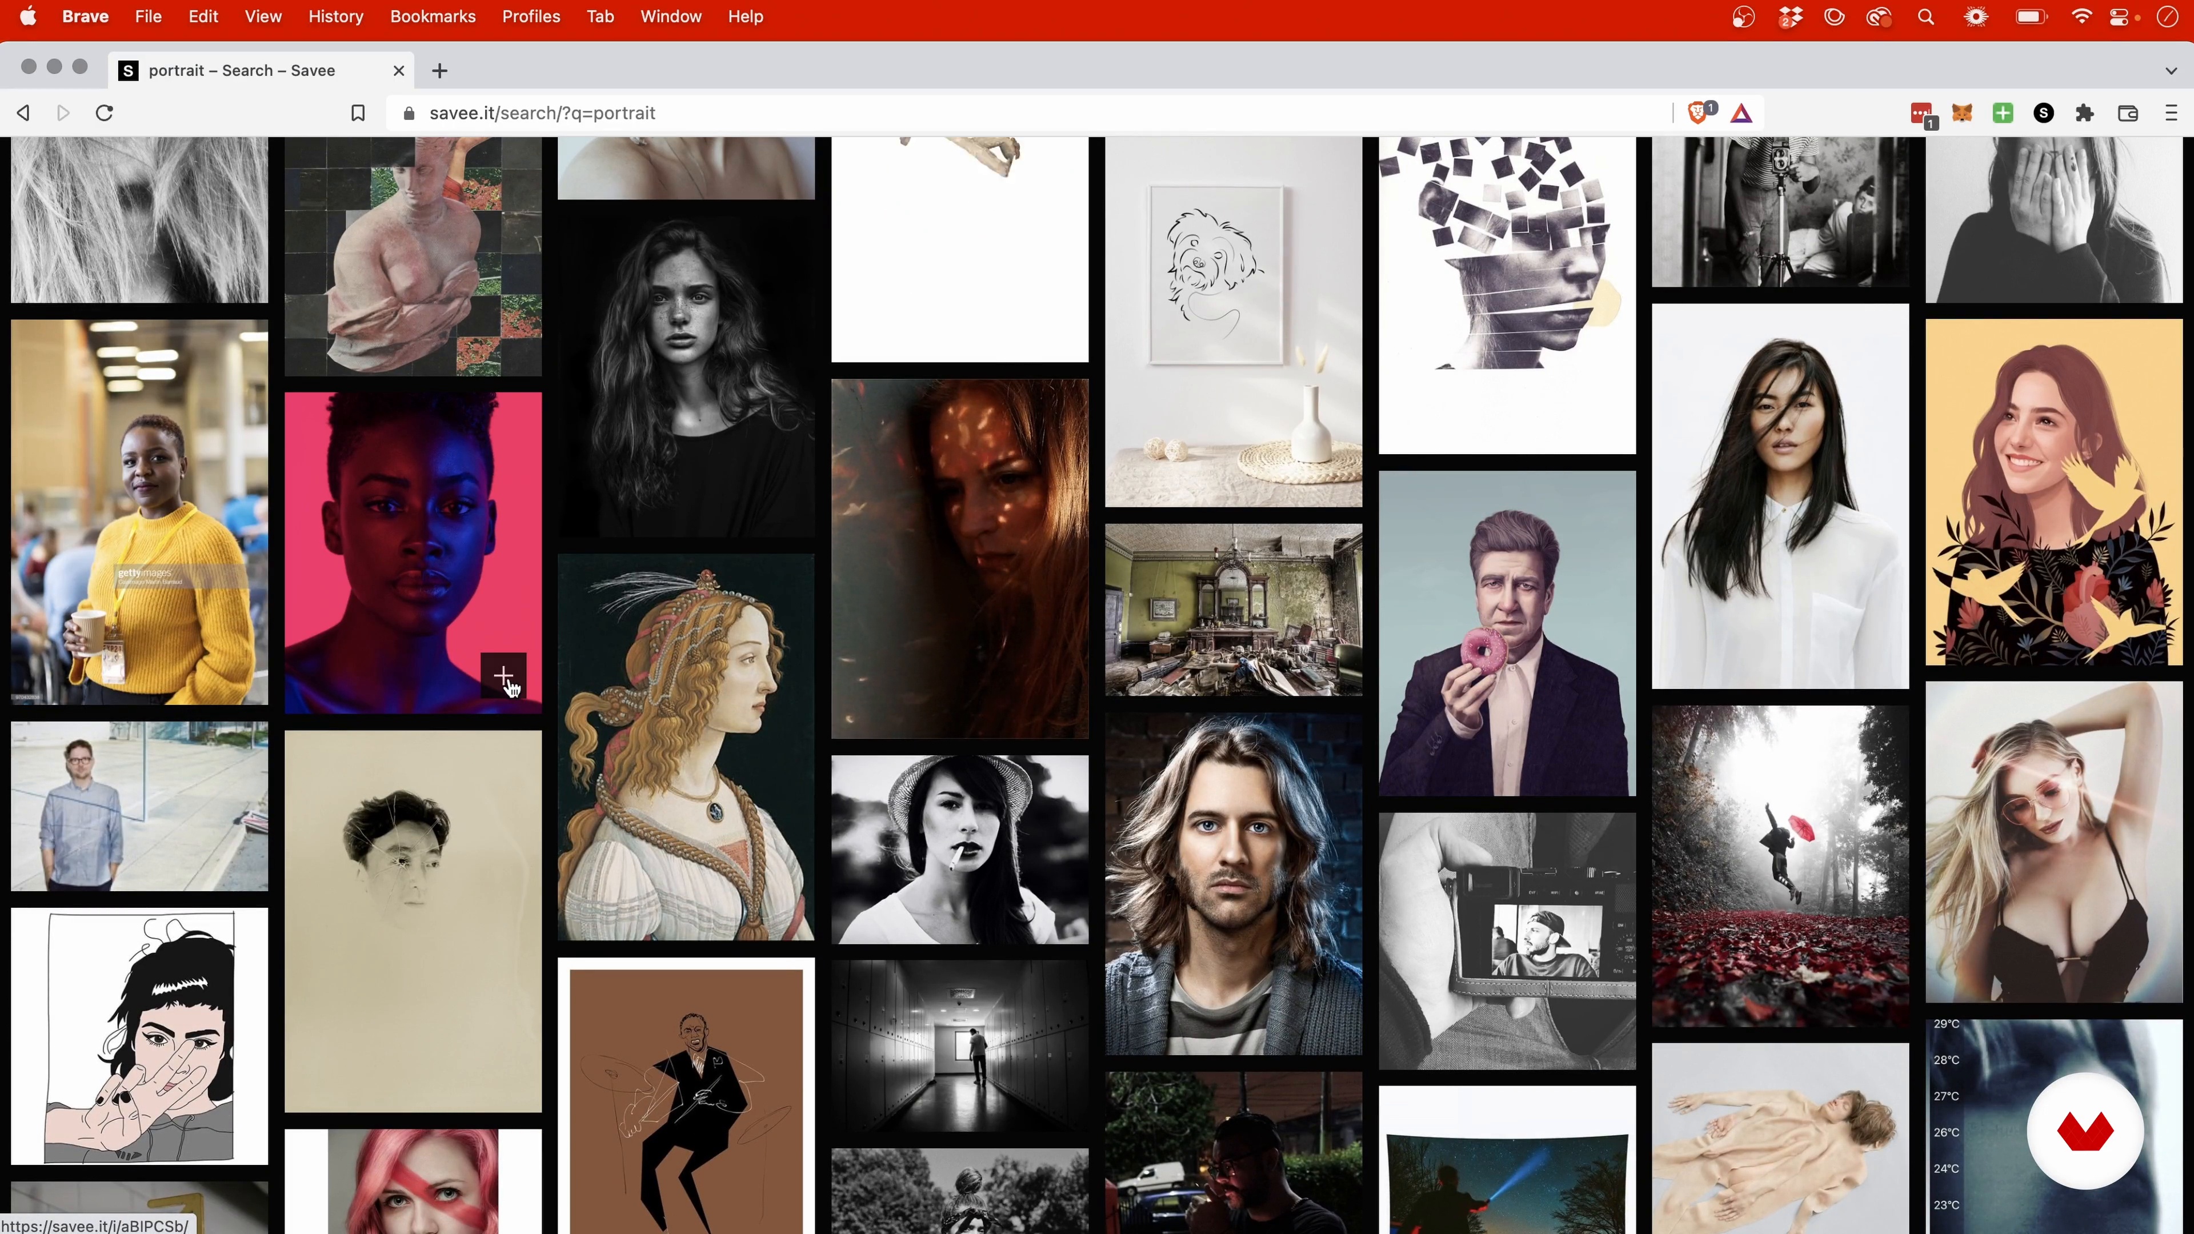This screenshot has width=2194, height=1234.
Task: Select the portrait – Search – Savee tab
Action: (x=261, y=71)
